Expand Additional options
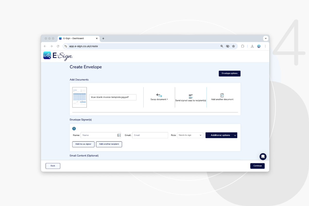 (x=221, y=135)
